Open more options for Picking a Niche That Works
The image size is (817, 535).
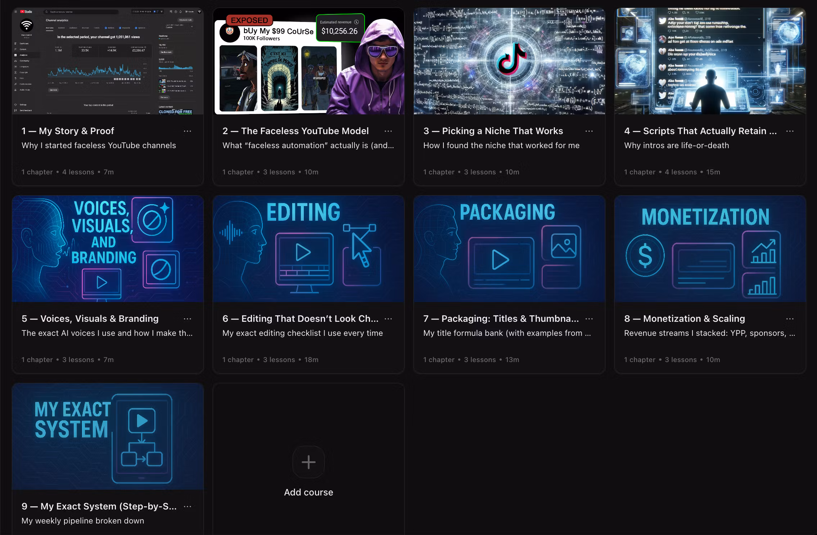[589, 131]
